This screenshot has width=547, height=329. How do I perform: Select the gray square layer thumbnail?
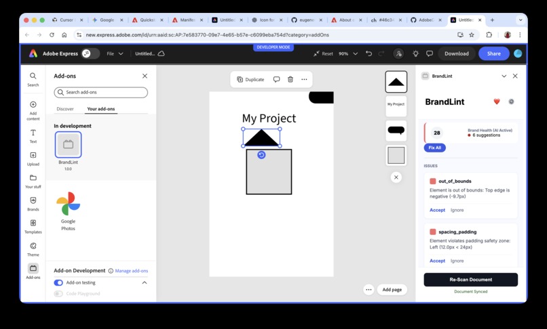coord(396,155)
